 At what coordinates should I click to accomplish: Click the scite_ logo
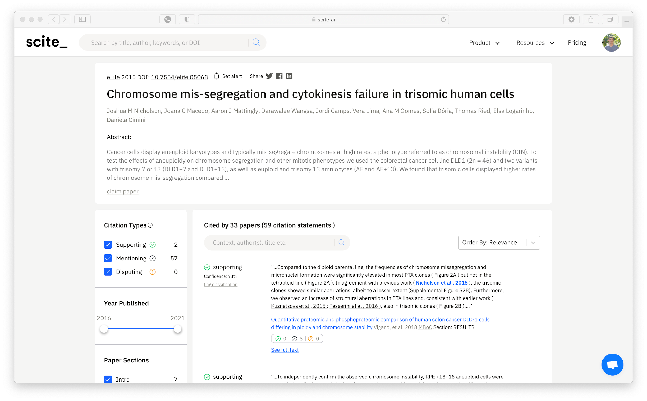47,42
